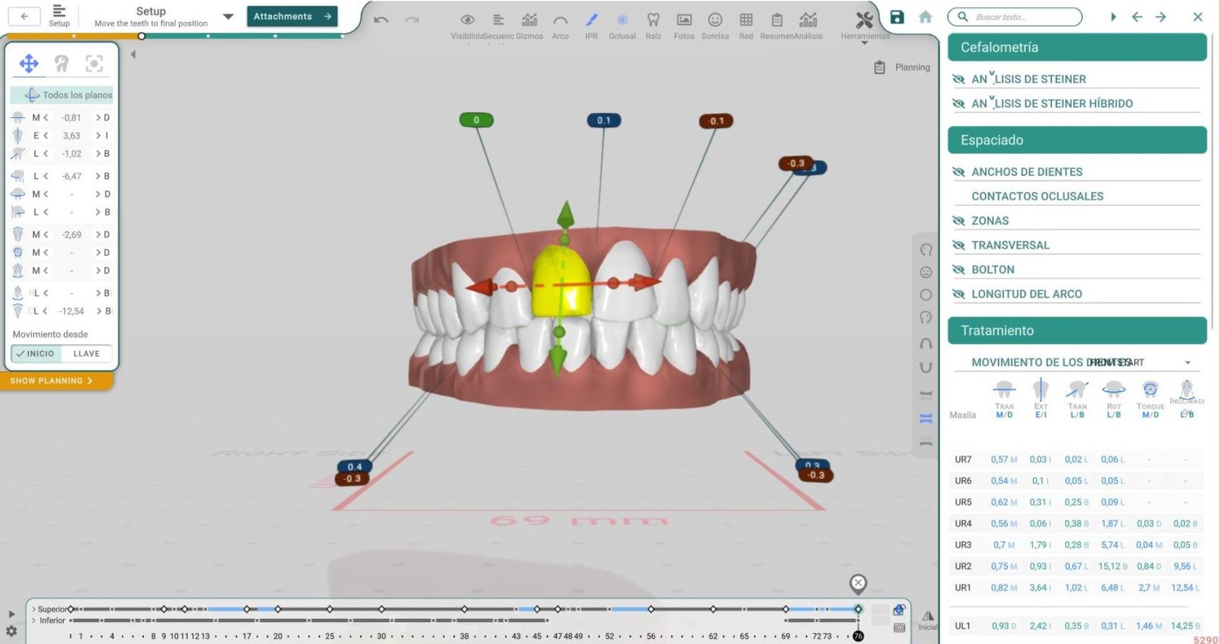The height and width of the screenshot is (644, 1219).
Task: Open the From Start movement dropdown
Action: [x=1187, y=363]
